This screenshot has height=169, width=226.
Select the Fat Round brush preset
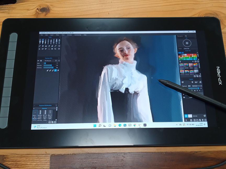coord(35,115)
